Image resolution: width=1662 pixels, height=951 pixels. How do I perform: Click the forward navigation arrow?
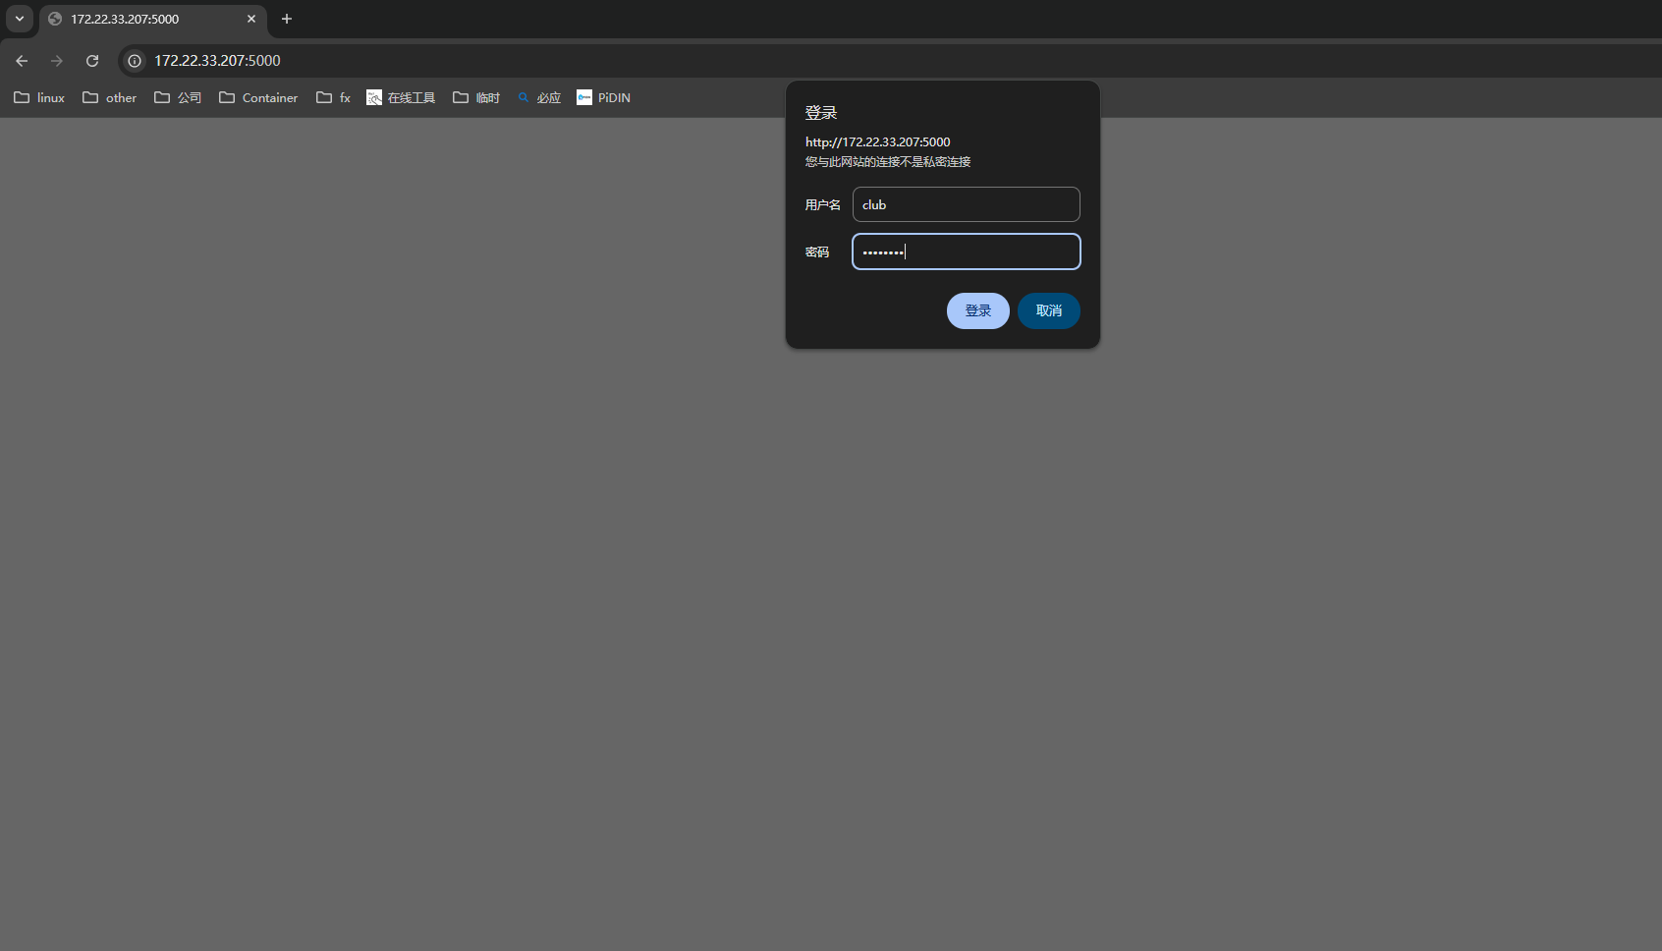pyautogui.click(x=57, y=61)
